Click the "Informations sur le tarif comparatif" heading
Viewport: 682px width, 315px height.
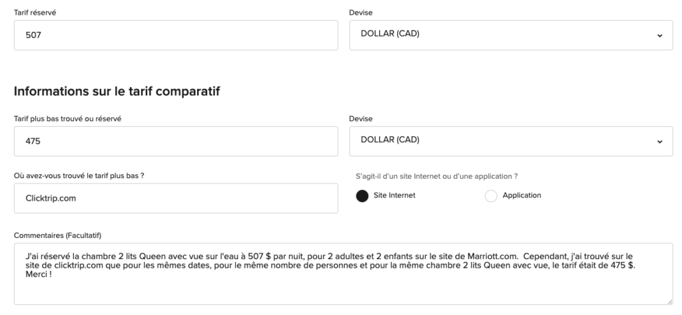coord(117,91)
